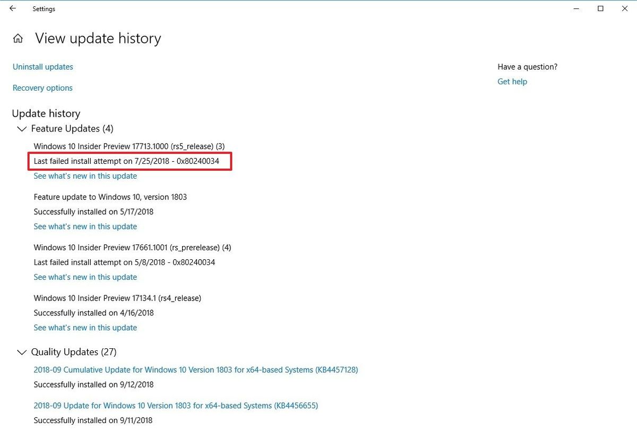Click the 'Have a question?' text

[x=528, y=67]
